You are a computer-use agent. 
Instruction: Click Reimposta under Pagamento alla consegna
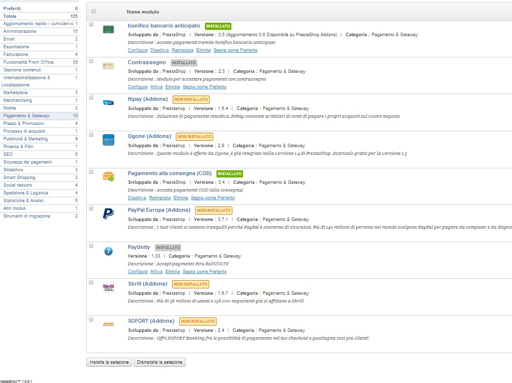(x=160, y=198)
